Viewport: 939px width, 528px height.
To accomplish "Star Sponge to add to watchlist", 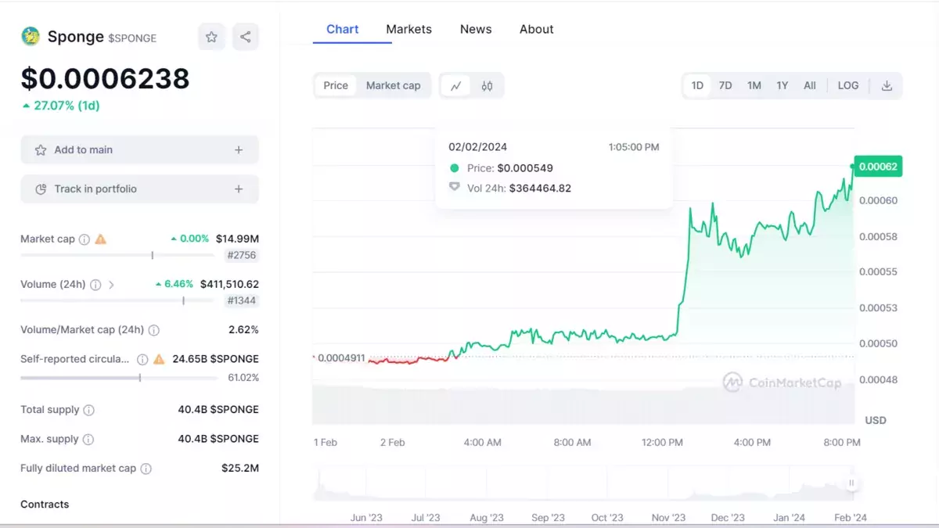I will [x=211, y=37].
